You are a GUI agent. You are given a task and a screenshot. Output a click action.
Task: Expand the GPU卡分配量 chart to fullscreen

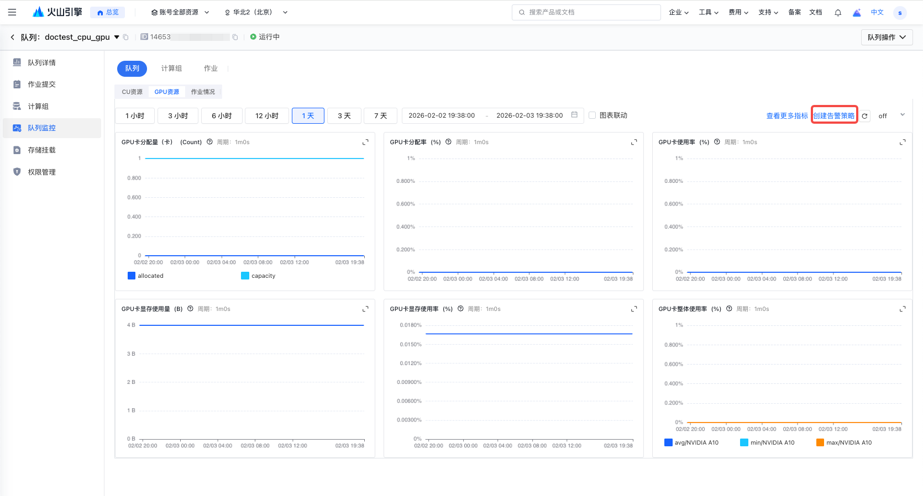(x=365, y=143)
